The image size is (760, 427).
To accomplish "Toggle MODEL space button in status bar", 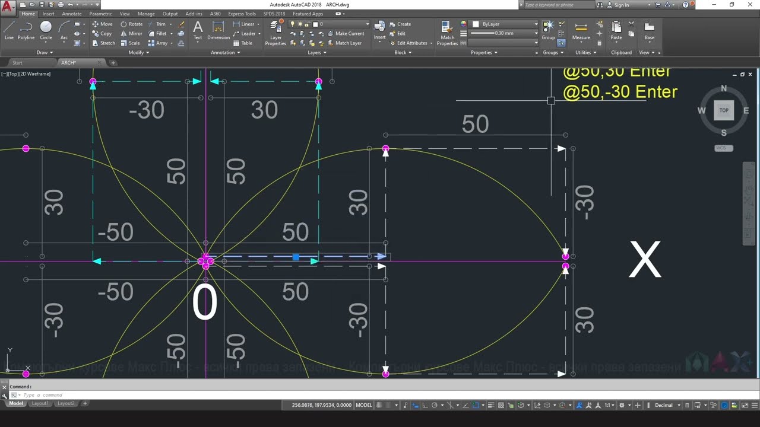I will point(363,405).
